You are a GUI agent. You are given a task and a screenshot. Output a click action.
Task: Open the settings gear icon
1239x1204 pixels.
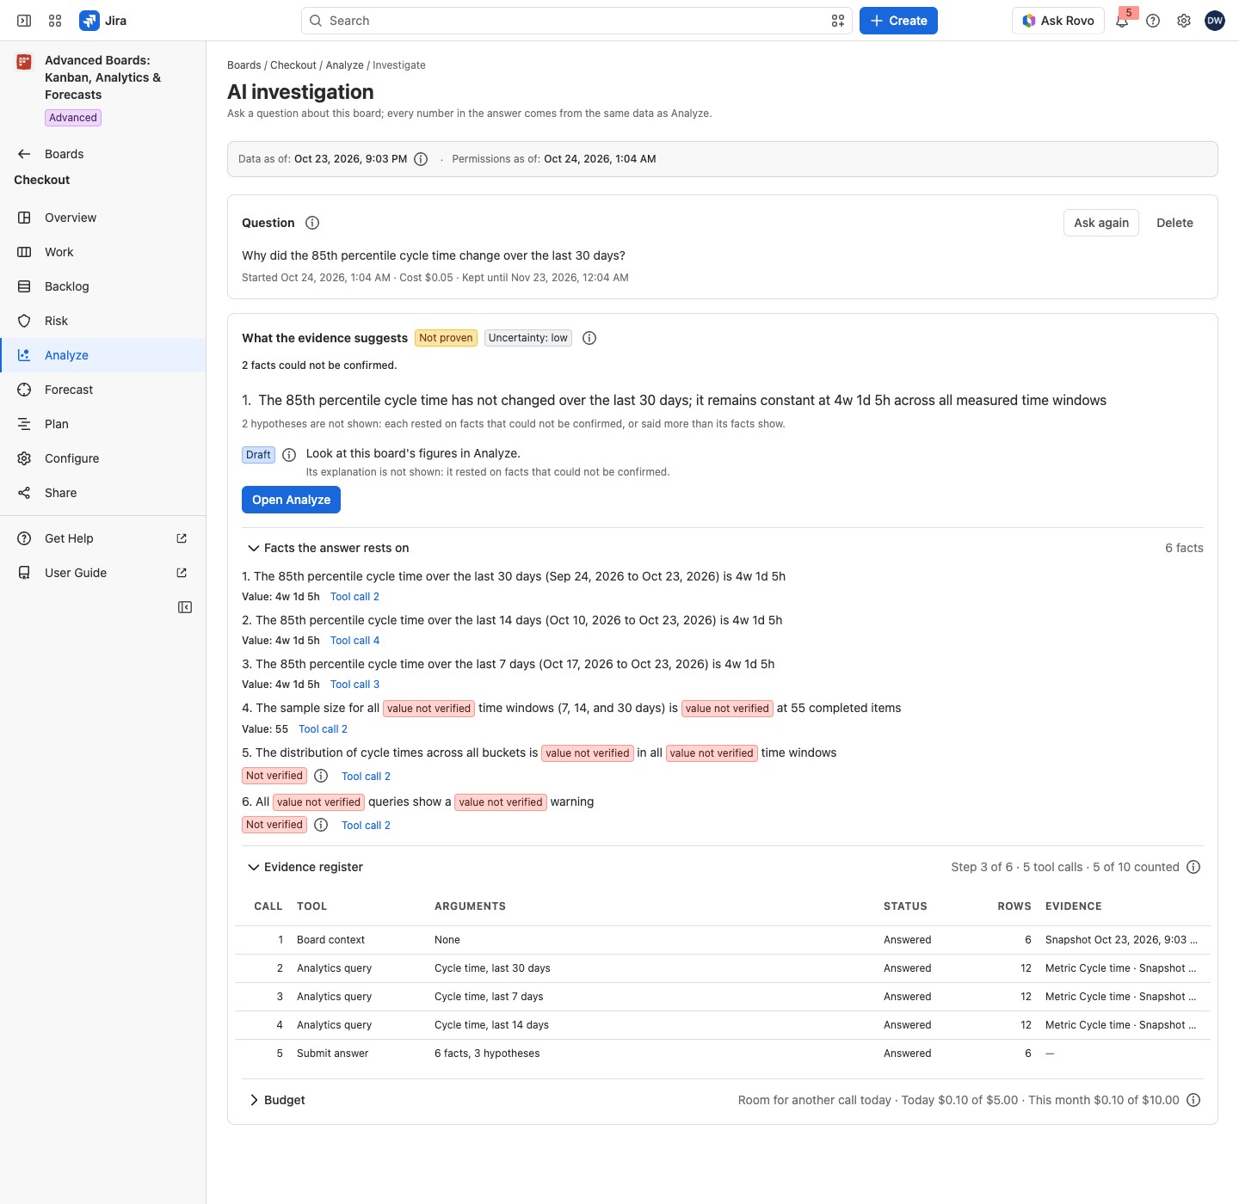click(1184, 21)
